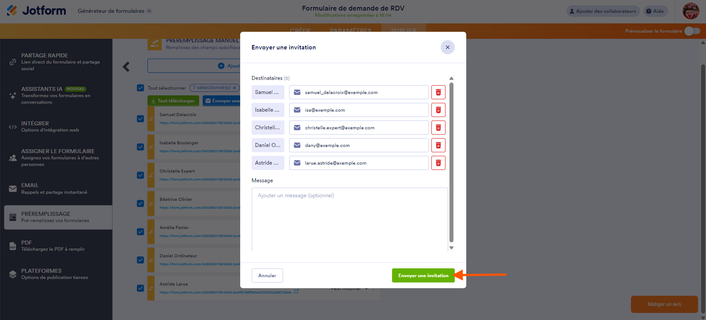This screenshot has width=706, height=320.
Task: Toggle Prévisualiser le formulaire switch
Action: pyautogui.click(x=692, y=31)
